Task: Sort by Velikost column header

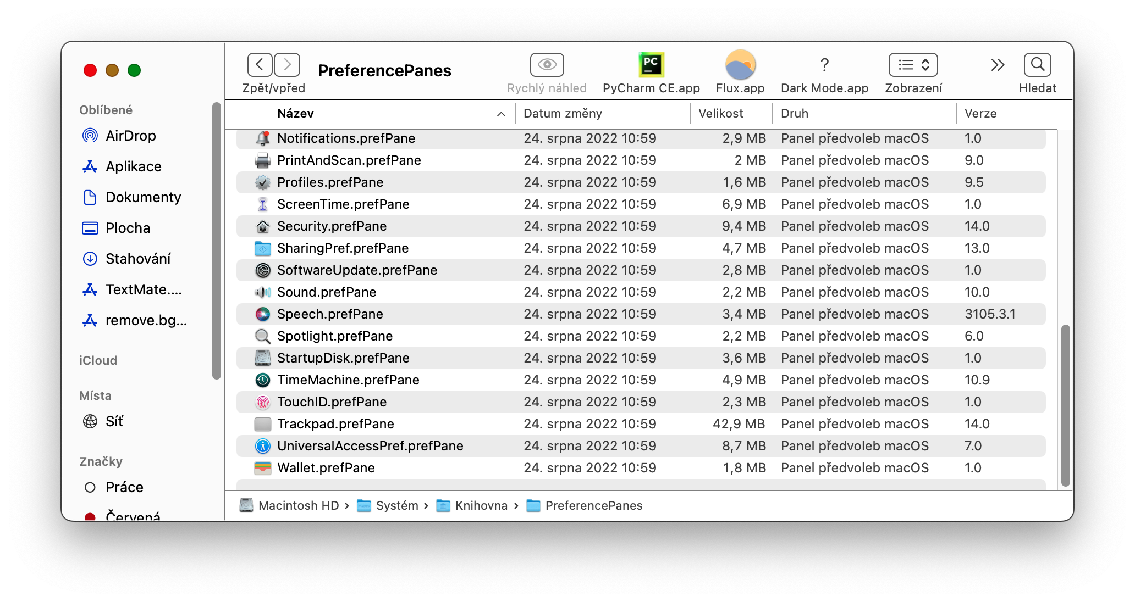Action: [720, 114]
